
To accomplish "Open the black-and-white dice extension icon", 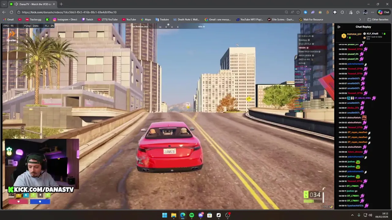I will (x=335, y=12).
